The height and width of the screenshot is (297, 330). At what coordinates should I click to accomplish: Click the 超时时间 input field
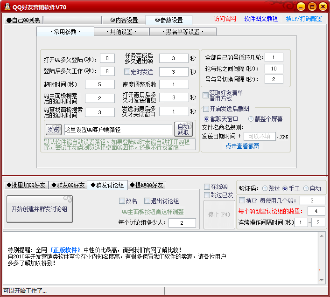tap(100, 84)
